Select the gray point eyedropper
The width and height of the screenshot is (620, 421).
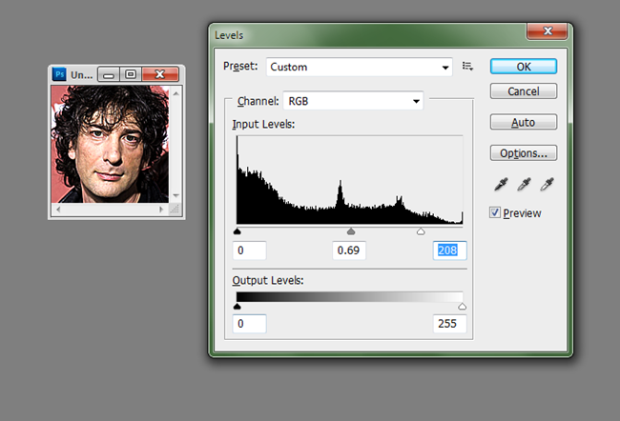coord(524,184)
